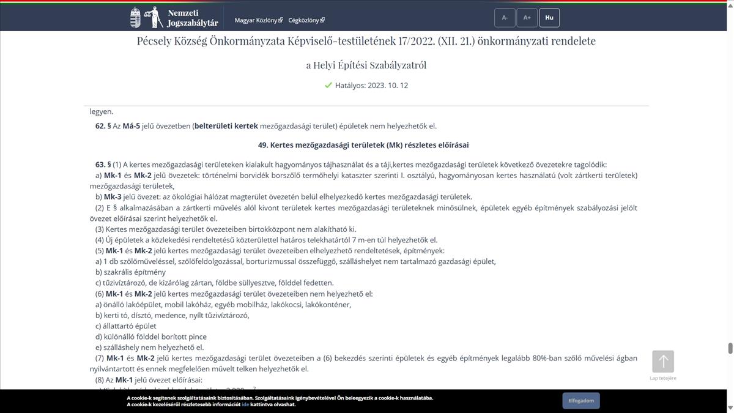Click the 'a Helyi Építési Szabályzatról' subtitle
This screenshot has height=413, width=734.
pos(366,65)
